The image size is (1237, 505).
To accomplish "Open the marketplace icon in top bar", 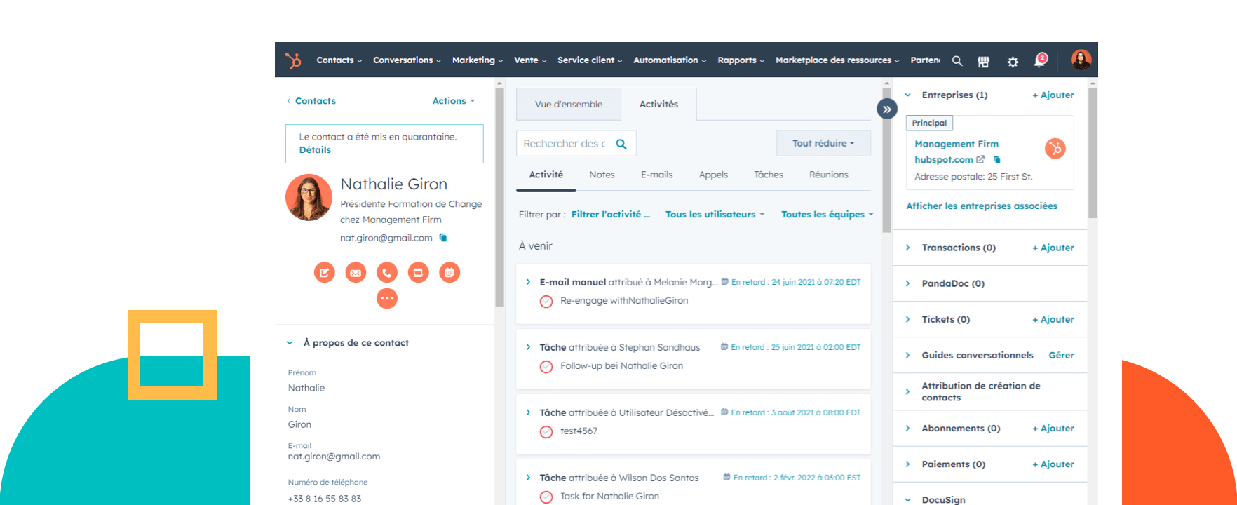I will (983, 62).
